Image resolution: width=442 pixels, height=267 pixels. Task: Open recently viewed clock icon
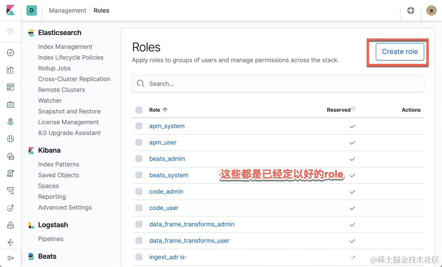click(x=10, y=31)
